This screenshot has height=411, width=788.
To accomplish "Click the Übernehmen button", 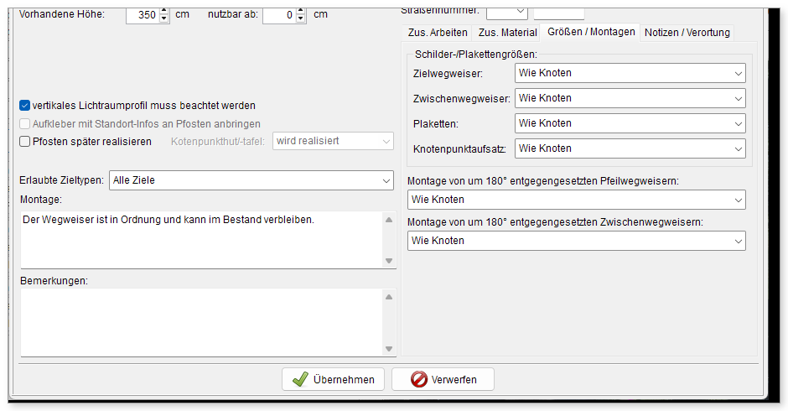I will point(333,379).
